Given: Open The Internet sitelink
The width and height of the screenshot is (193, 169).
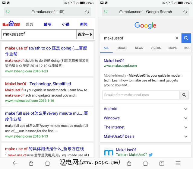Looking at the screenshot, I should pos(114,127).
